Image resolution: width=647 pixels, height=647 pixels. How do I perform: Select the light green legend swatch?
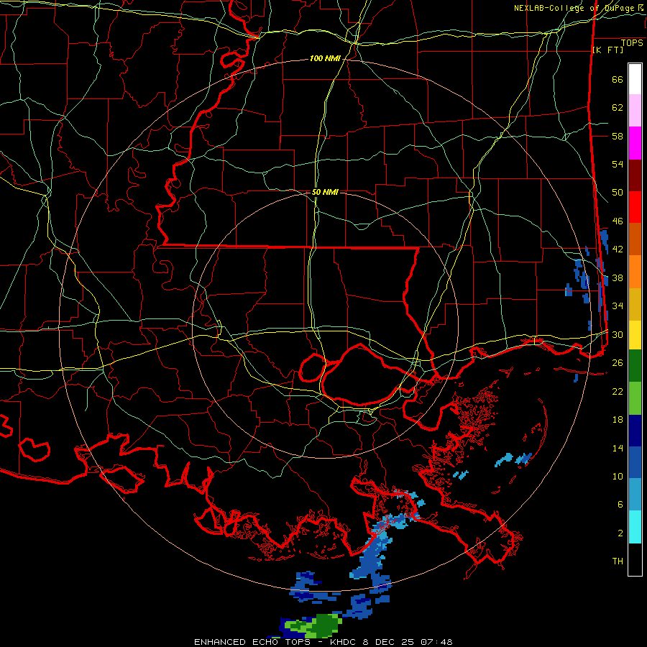coord(635,398)
